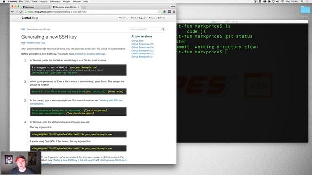Click the volume icon in menu bar
The width and height of the screenshot is (312, 175).
pos(278,1)
